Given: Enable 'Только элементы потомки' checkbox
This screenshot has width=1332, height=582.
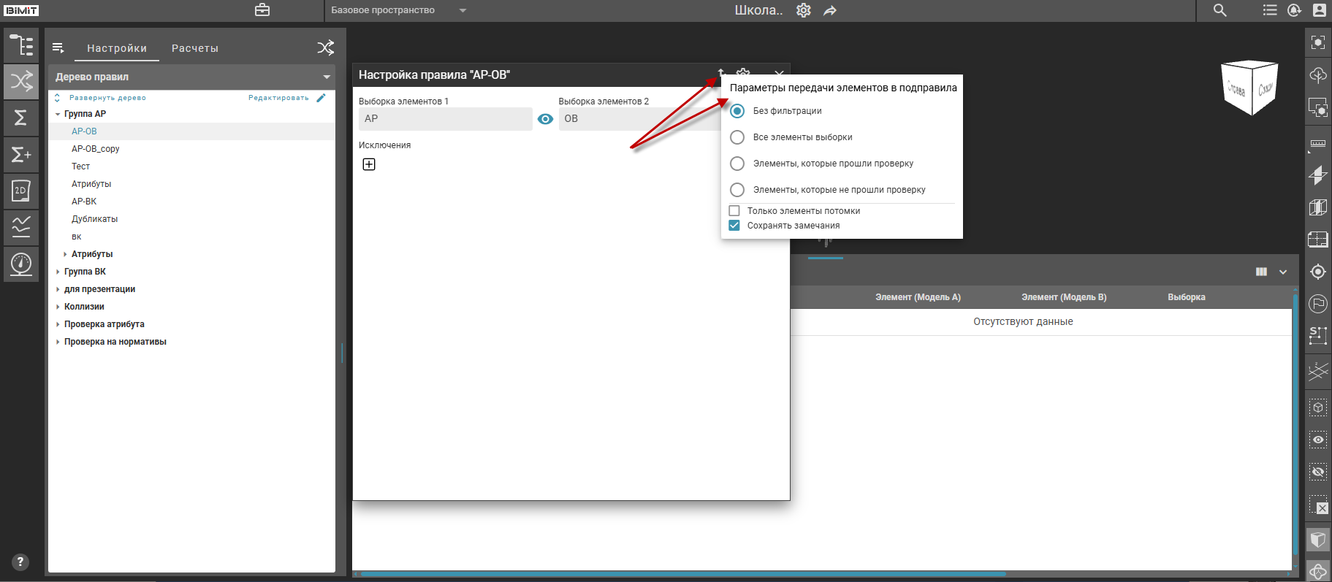Looking at the screenshot, I should pos(734,211).
